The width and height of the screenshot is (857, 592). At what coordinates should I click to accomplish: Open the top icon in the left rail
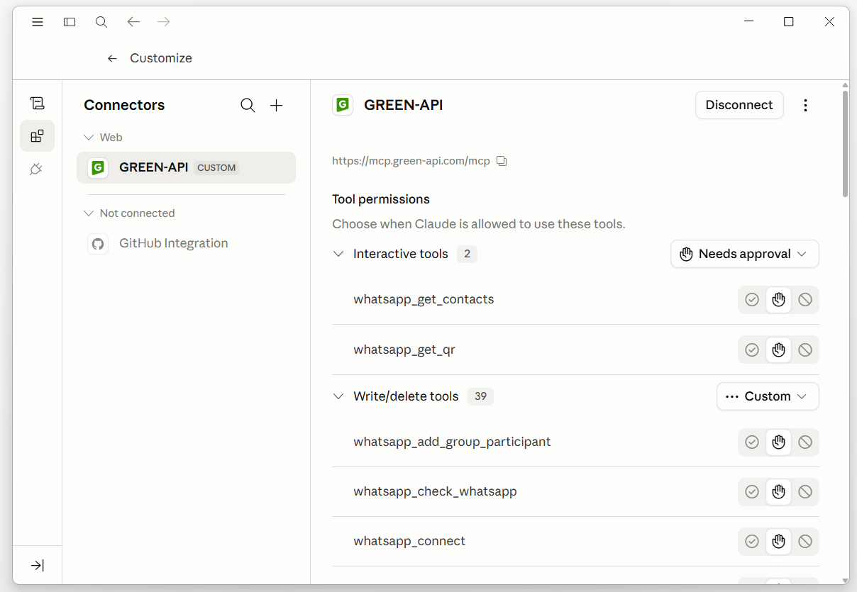pos(37,104)
